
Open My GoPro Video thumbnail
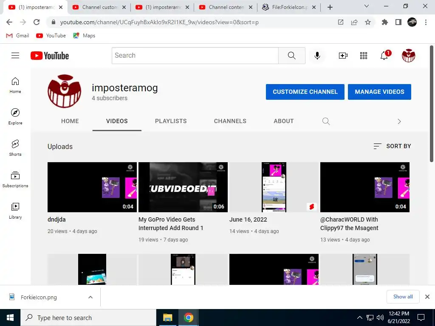click(183, 187)
